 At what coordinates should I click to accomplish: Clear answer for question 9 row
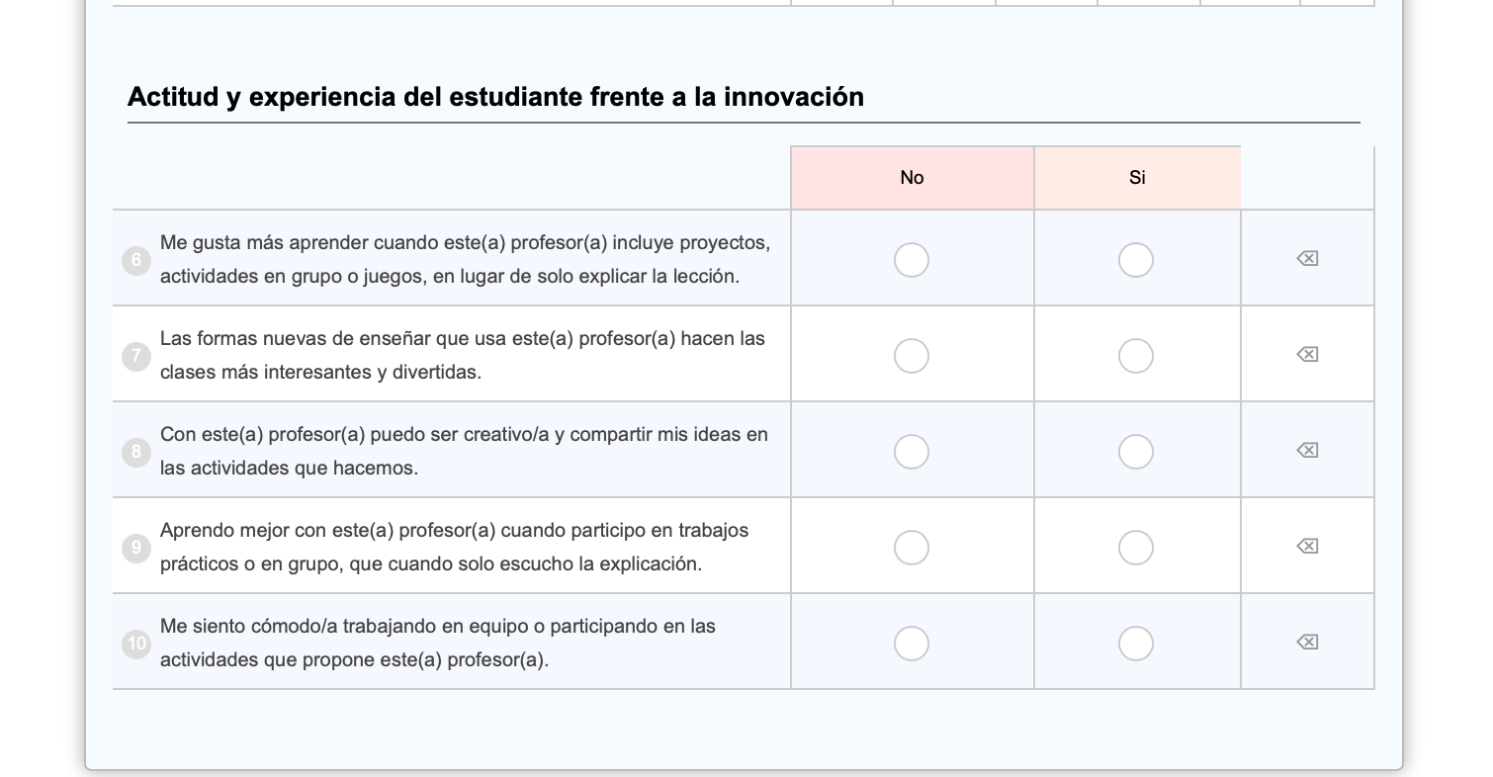pos(1307,547)
